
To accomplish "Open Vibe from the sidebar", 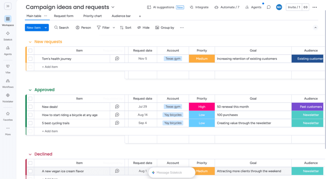I will 8,66.
